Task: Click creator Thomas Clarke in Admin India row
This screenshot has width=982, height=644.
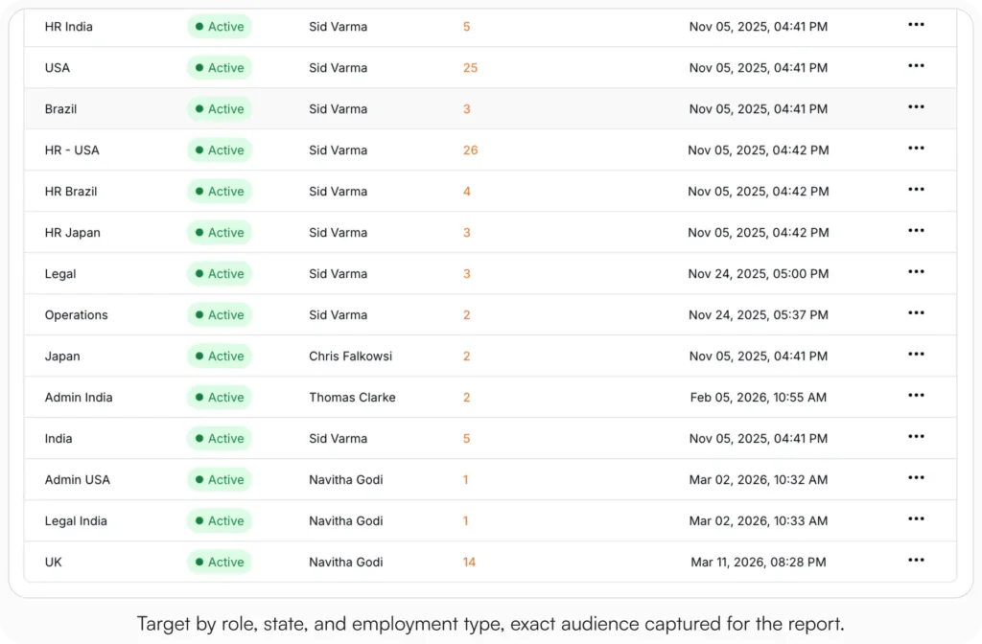Action: [352, 398]
